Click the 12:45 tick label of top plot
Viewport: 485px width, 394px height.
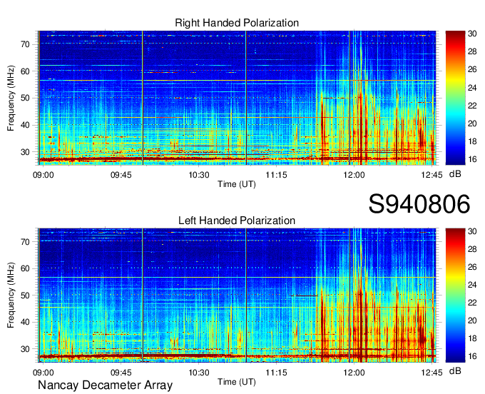click(x=432, y=175)
